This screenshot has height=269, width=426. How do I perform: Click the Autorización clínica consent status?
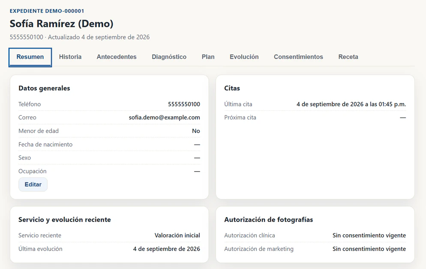click(369, 236)
